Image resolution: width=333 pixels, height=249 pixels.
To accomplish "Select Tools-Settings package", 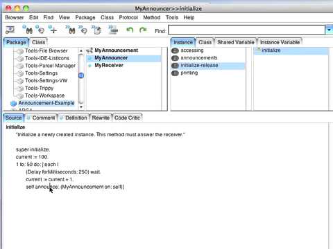I will (42, 73).
